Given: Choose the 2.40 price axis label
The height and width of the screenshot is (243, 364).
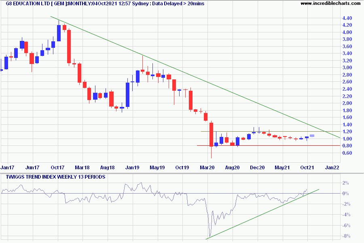Looking at the screenshot, I should [347, 89].
